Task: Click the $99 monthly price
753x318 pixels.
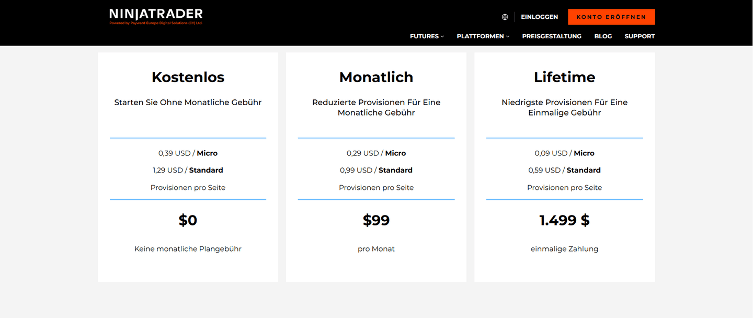Action: coord(376,220)
